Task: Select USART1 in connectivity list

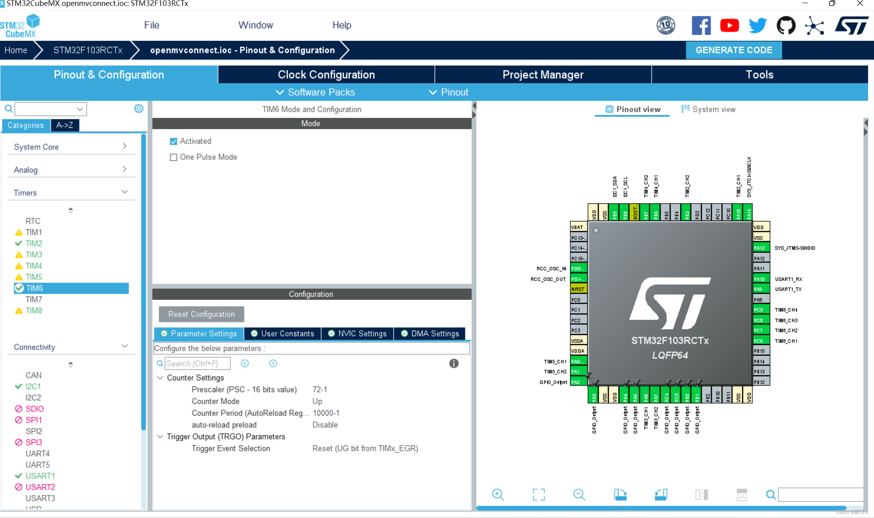Action: (x=40, y=476)
